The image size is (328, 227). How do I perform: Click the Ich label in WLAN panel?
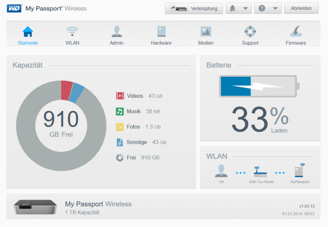221,182
